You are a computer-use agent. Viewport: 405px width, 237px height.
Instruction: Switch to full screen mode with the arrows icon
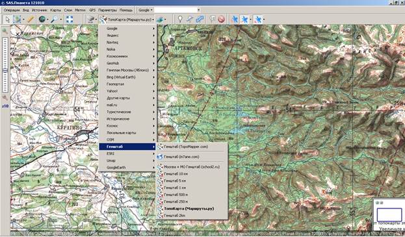(70, 19)
